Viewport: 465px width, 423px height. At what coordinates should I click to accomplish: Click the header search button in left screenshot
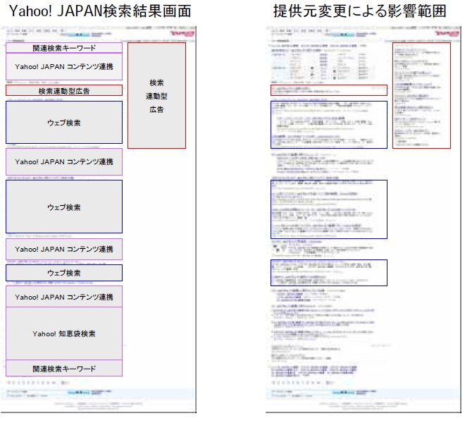coord(79,35)
